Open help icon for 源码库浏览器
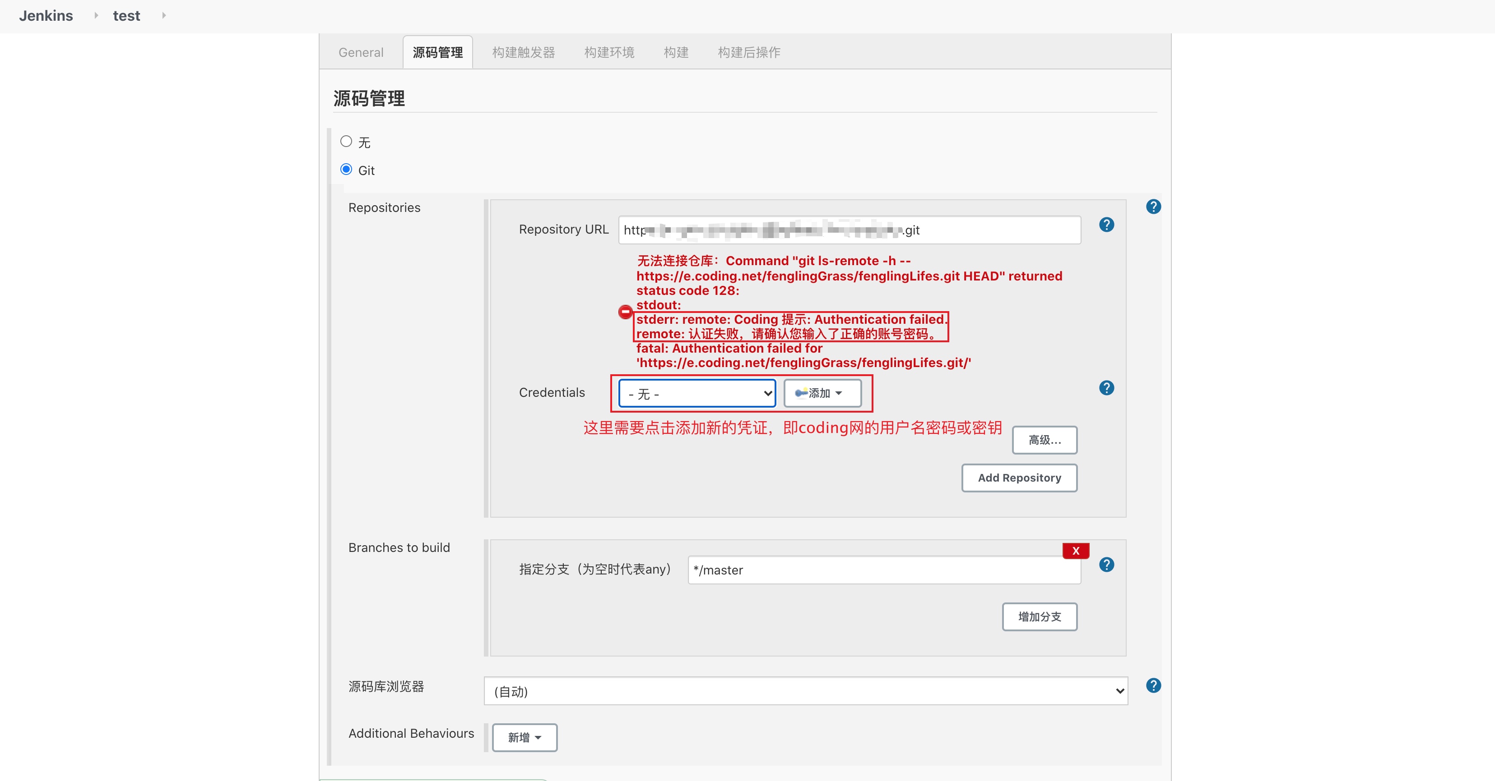 pos(1153,686)
